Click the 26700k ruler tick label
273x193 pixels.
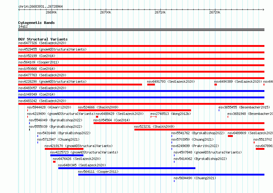pyautogui.click(x=106, y=12)
